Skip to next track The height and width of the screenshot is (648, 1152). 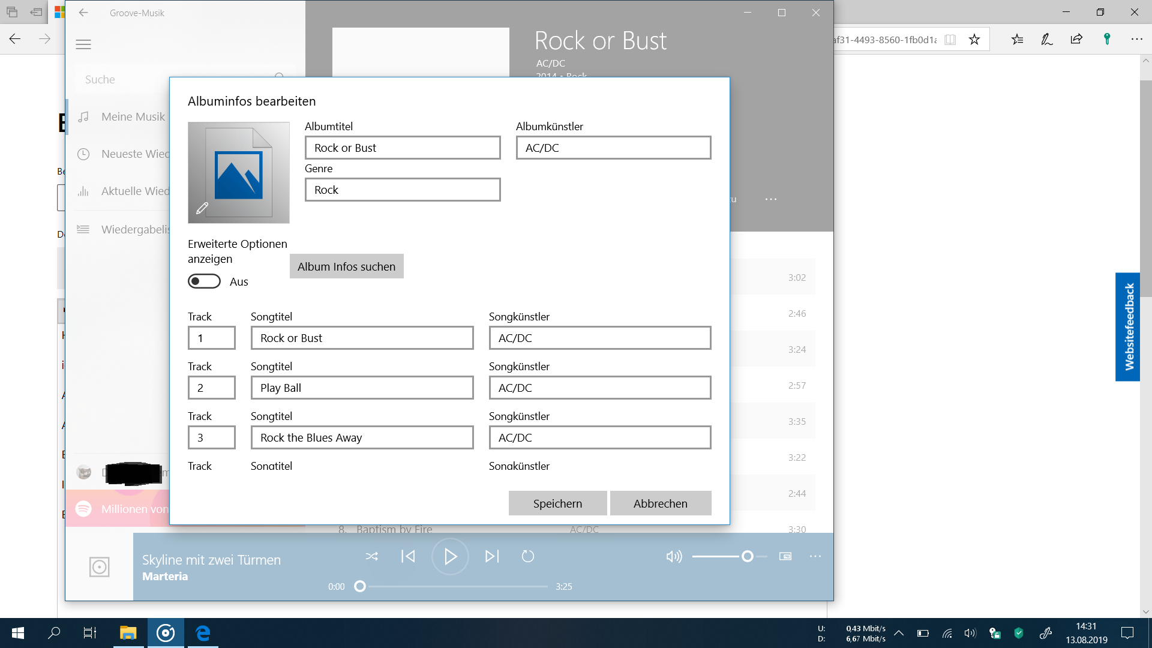point(492,556)
